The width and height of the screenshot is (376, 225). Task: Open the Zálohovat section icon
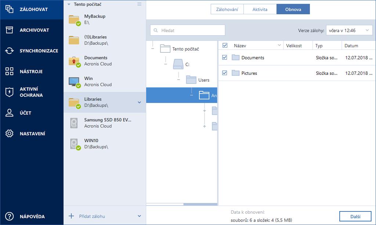[x=9, y=9]
